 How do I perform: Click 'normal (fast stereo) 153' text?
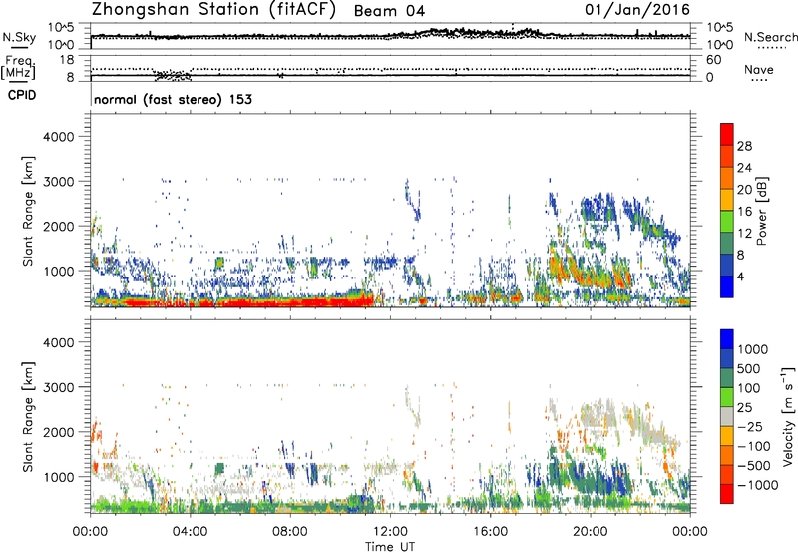[x=173, y=99]
